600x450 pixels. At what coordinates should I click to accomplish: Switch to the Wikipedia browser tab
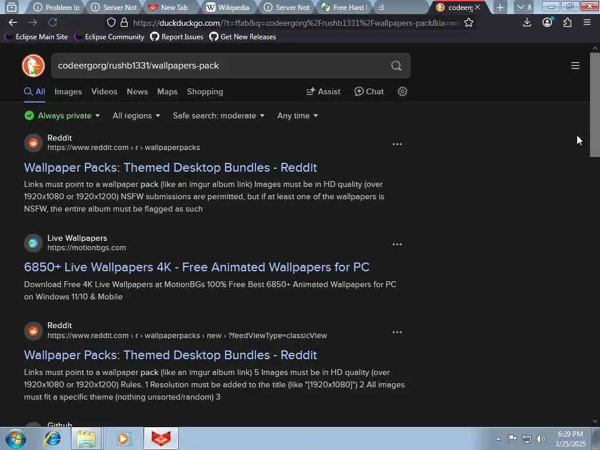(228, 7)
